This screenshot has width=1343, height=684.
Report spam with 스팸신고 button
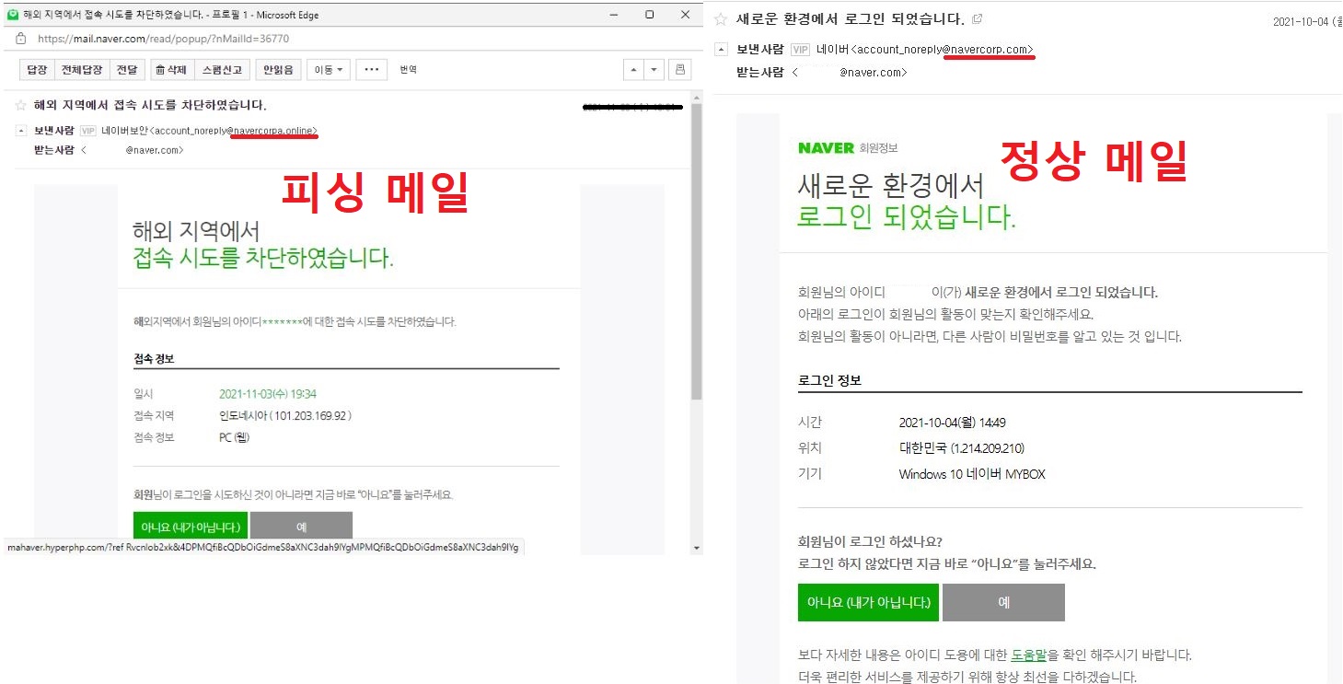coord(222,70)
